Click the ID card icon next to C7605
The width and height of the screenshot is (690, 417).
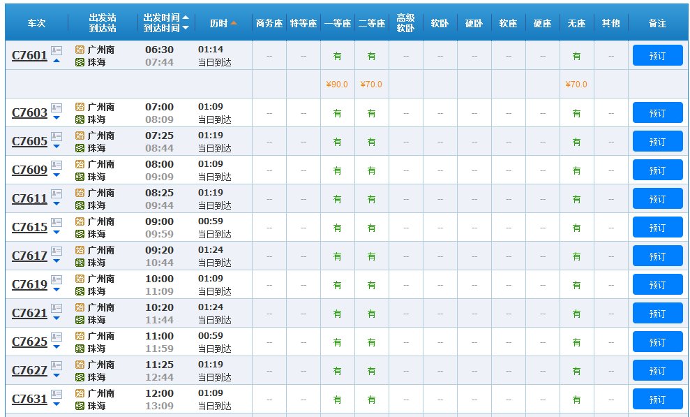55,136
